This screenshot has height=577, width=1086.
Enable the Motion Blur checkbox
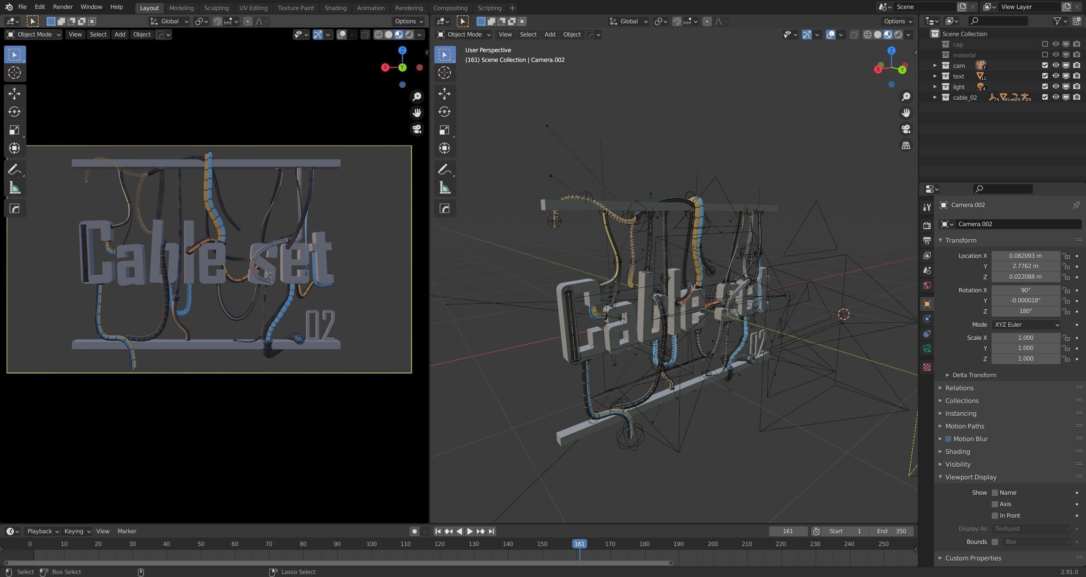948,439
